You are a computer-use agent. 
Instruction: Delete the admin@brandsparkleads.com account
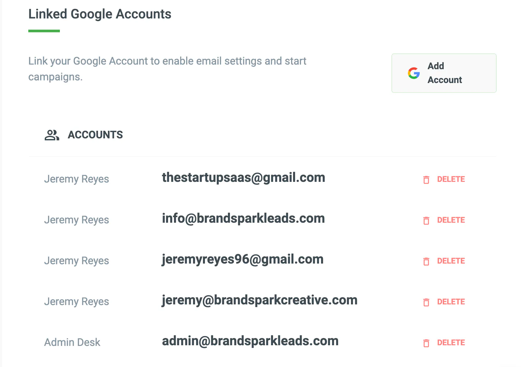(444, 343)
